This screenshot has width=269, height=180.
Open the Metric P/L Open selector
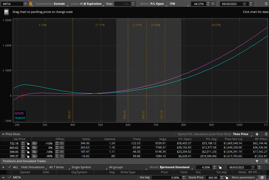click(152, 4)
